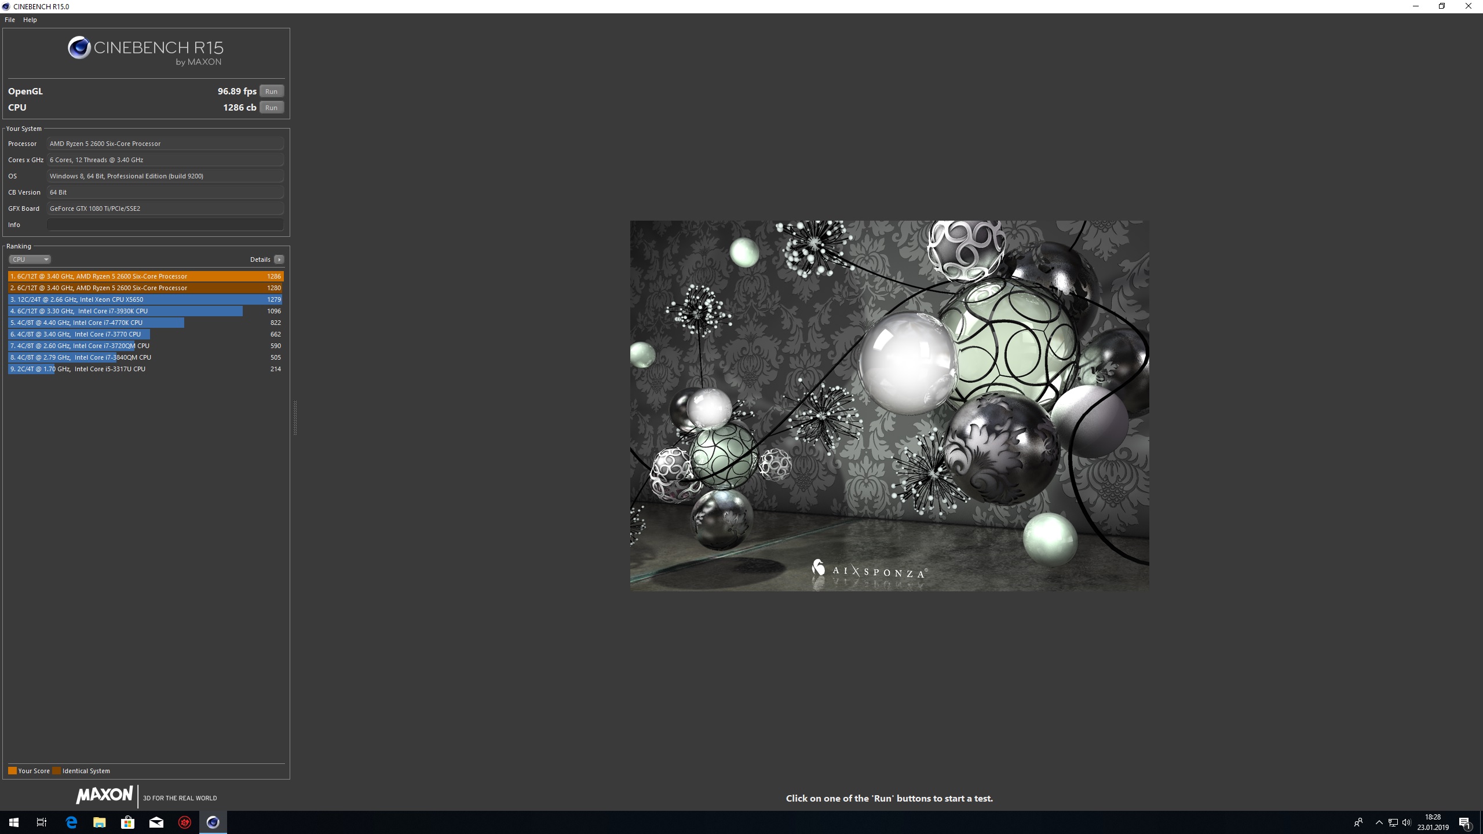
Task: Open the notification center icon
Action: pyautogui.click(x=1464, y=822)
